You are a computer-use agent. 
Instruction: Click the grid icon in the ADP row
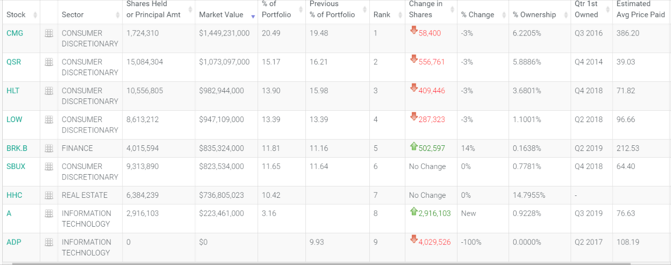(49, 242)
